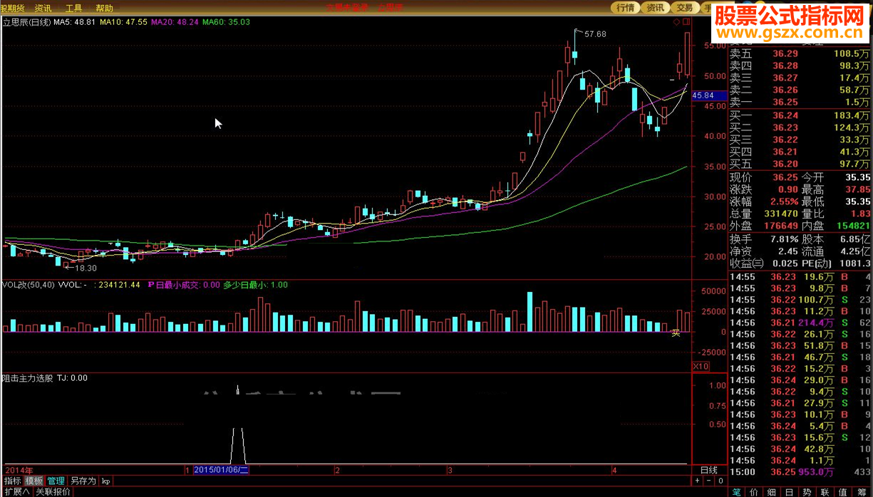Click the MA60: 35.03 indicator label
The width and height of the screenshot is (873, 497).
[227, 22]
